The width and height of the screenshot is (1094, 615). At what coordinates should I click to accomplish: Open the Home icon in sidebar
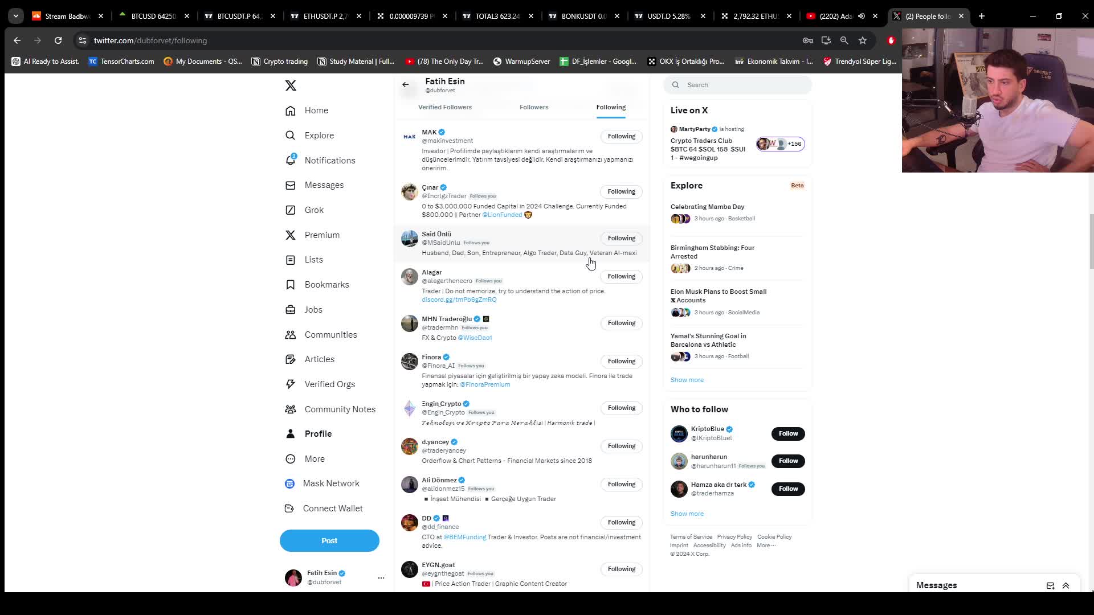(291, 110)
